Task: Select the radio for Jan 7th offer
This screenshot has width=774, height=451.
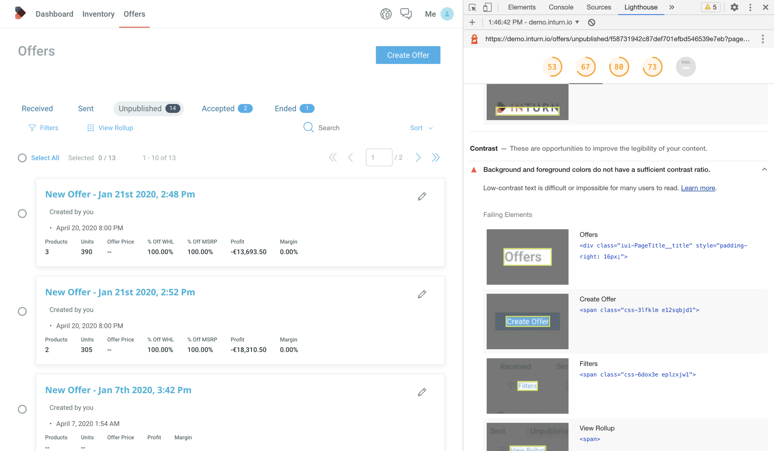Action: (22, 409)
